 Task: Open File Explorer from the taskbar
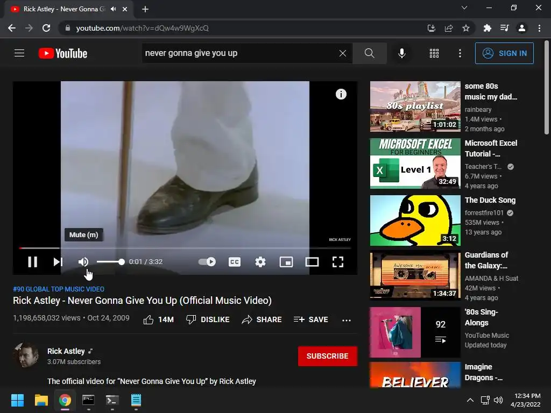[41, 400]
